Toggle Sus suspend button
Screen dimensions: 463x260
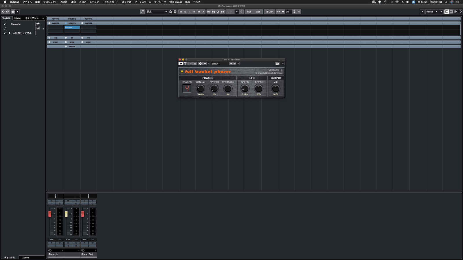[x=249, y=12]
